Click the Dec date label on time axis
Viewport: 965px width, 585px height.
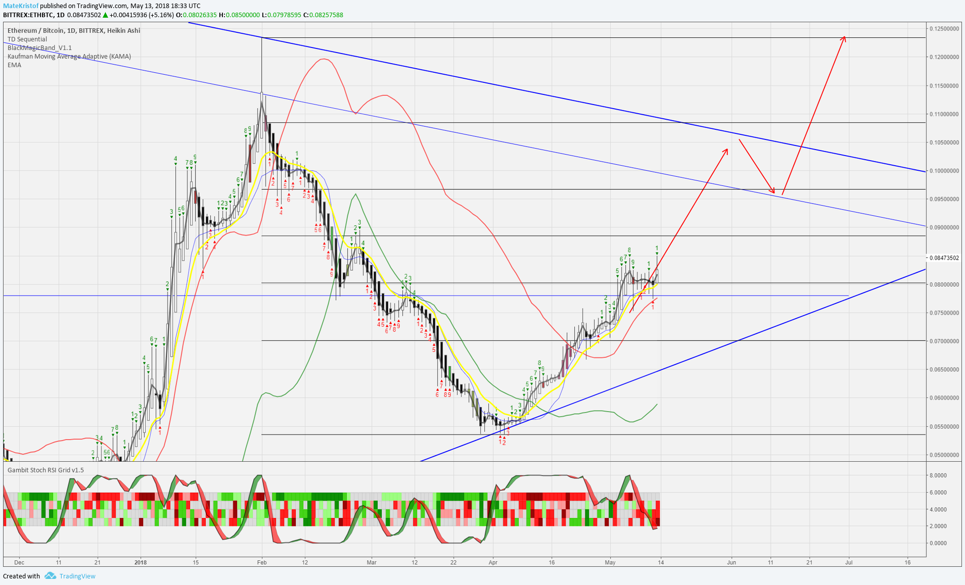(19, 562)
